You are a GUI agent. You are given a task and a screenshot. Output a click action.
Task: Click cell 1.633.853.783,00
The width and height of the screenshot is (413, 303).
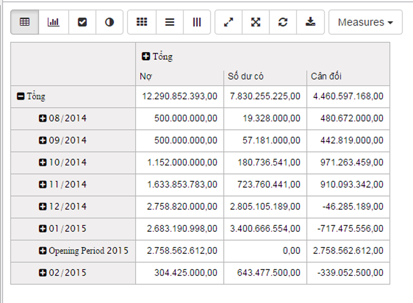182,184
